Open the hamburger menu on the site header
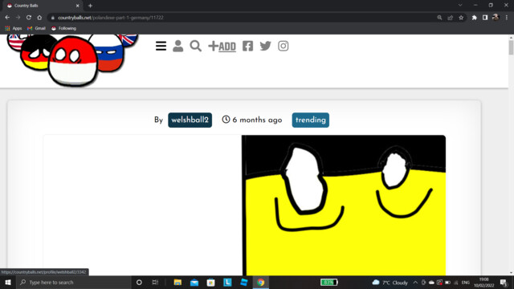The height and width of the screenshot is (289, 514). (161, 46)
